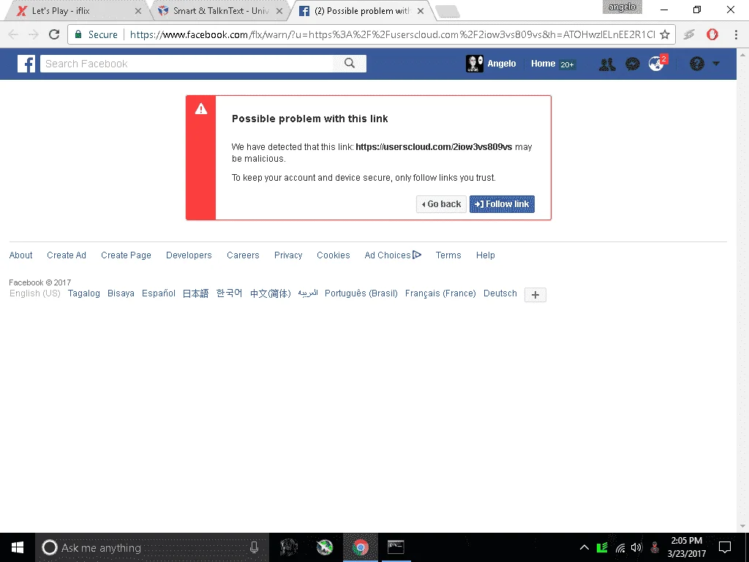Focus the Search Facebook field
The width and height of the screenshot is (749, 562).
click(187, 64)
